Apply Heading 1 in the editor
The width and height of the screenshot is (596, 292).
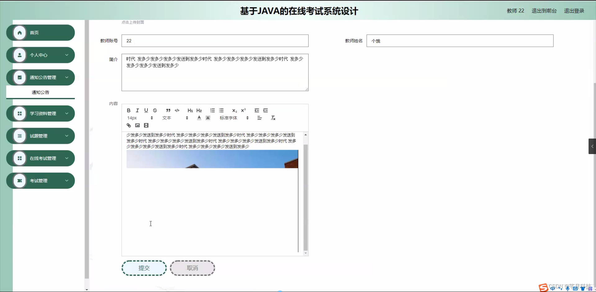[x=190, y=110]
